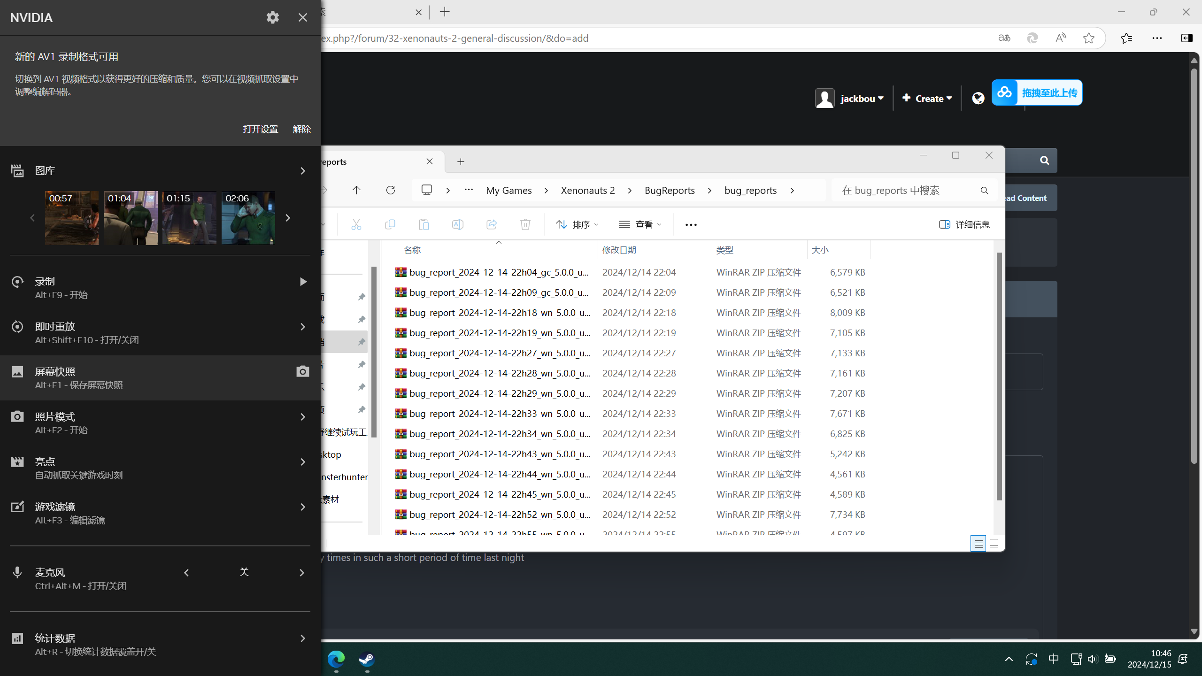This screenshot has height=676, width=1202.
Task: Expand 亮点 highlights section
Action: click(303, 462)
